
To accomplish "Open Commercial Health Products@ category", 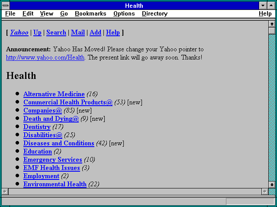I will pos(68,102).
